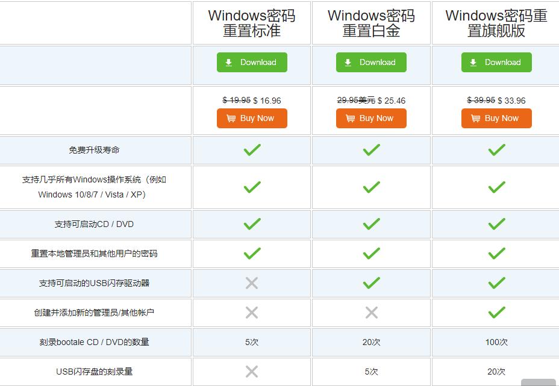Image resolution: width=559 pixels, height=386 pixels.
Task: Click 白金 checkmark in USB闪存驱动器 row
Action: pyautogui.click(x=372, y=283)
